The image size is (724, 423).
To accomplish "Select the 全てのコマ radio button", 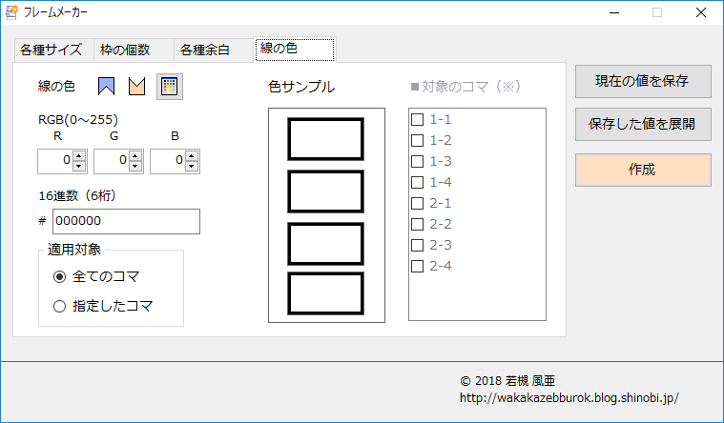I will [60, 277].
